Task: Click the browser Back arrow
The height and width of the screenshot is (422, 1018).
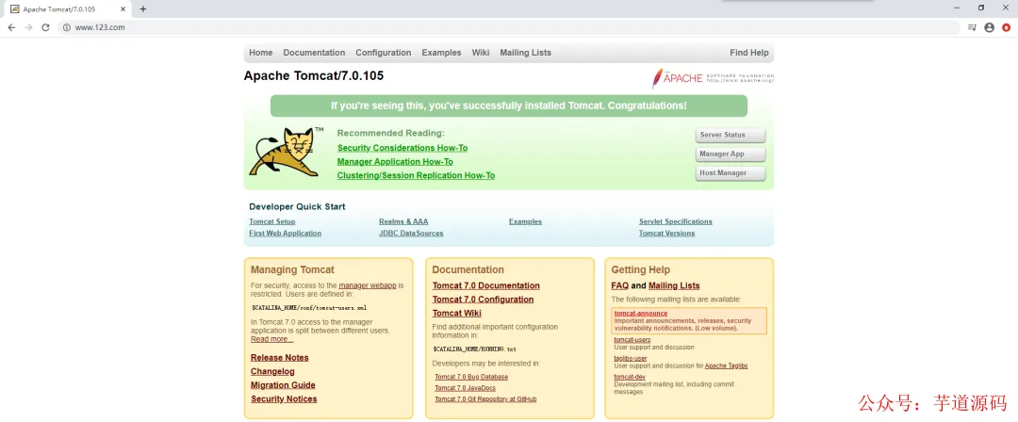Action: click(11, 27)
